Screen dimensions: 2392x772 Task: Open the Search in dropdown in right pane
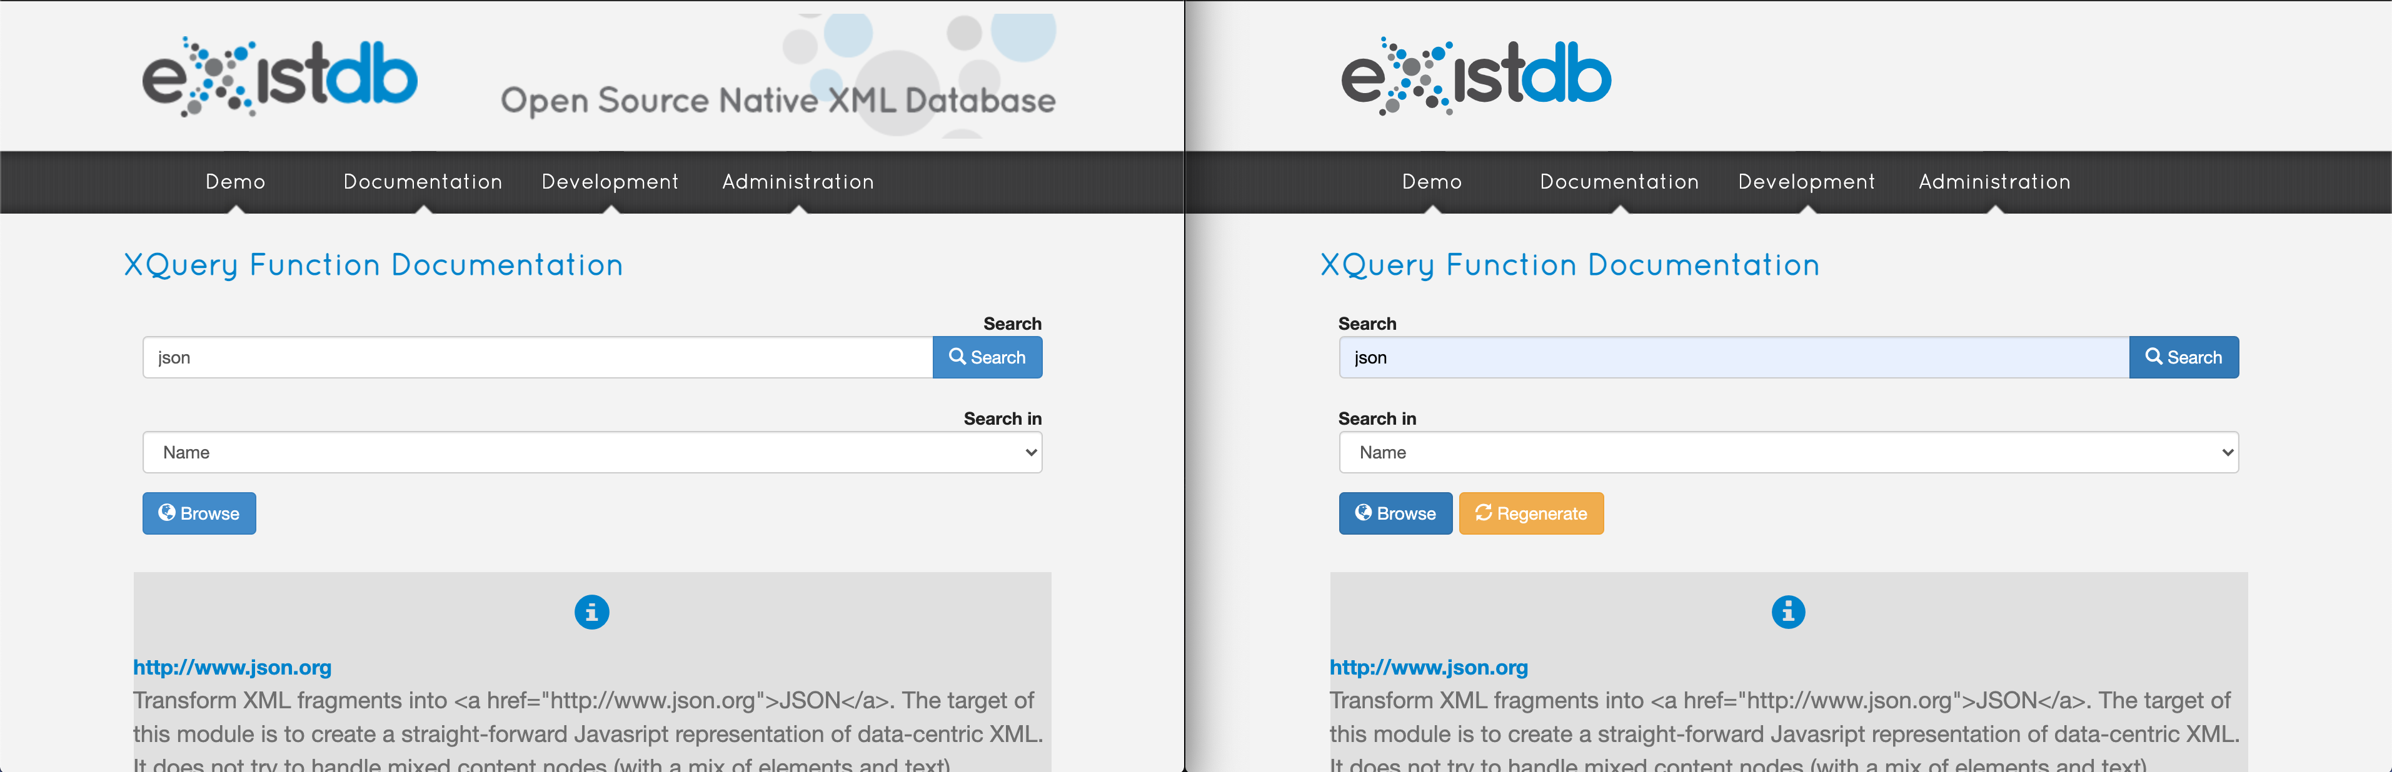pyautogui.click(x=1787, y=452)
